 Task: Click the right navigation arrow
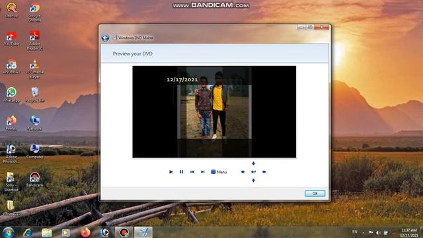point(264,172)
